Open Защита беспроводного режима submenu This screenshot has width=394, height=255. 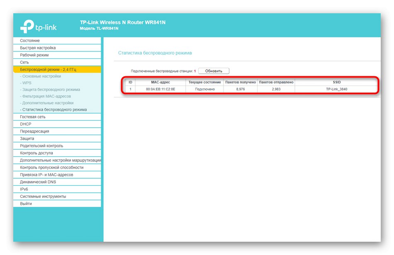click(50, 90)
